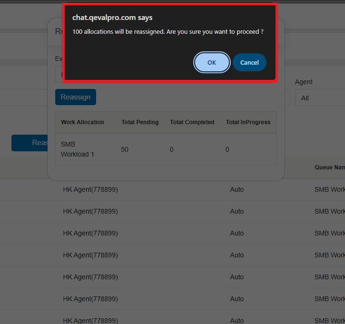This screenshot has width=345, height=324.
Task: Open the partially hidden Evaluator dropdown
Action: tap(59, 75)
